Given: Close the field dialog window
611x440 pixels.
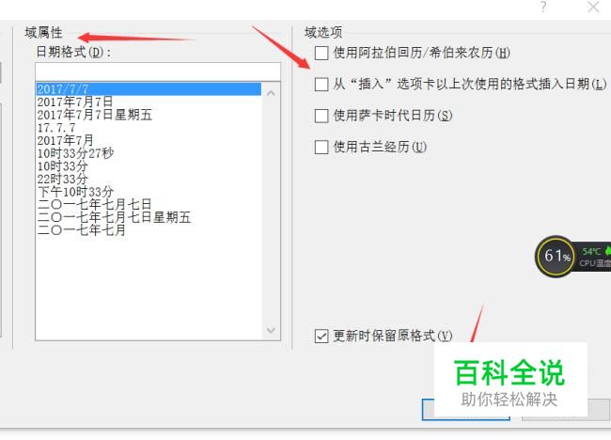Looking at the screenshot, I should coord(594,7).
